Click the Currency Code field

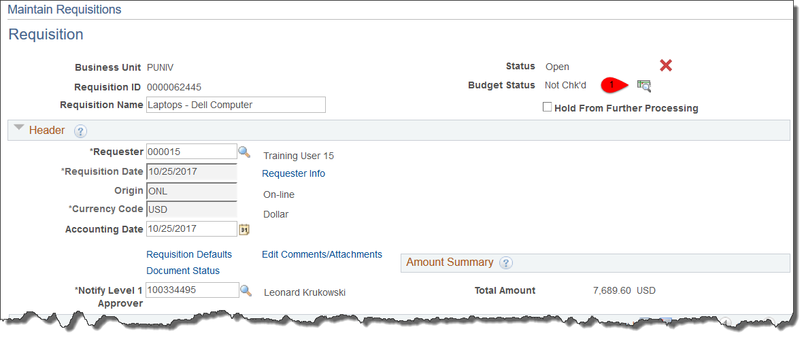[x=191, y=209]
